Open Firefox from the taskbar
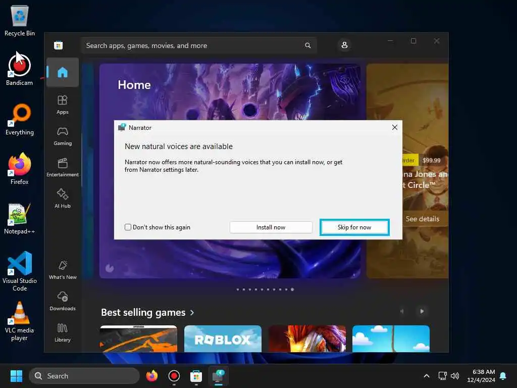 [x=152, y=376]
